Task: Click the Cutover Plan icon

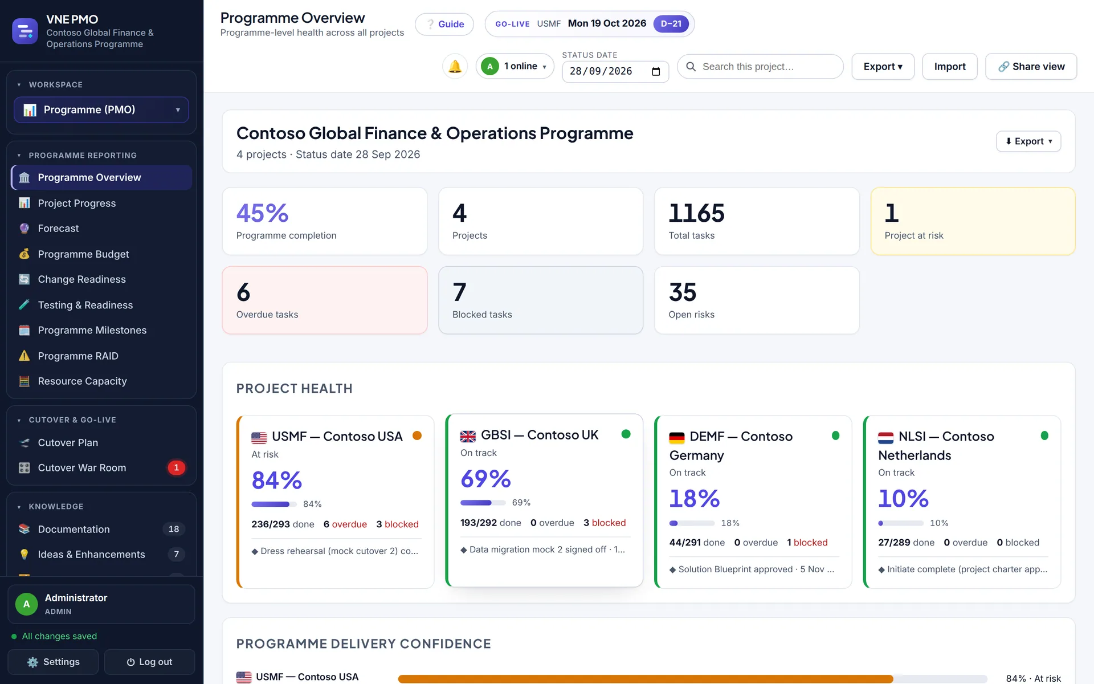Action: [x=24, y=442]
